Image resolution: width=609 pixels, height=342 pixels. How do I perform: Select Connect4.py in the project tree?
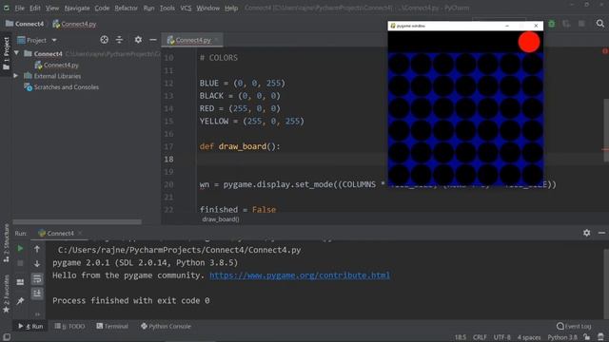(57, 65)
